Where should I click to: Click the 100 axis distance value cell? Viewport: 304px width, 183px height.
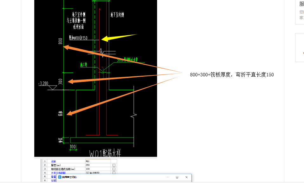pos(98,169)
